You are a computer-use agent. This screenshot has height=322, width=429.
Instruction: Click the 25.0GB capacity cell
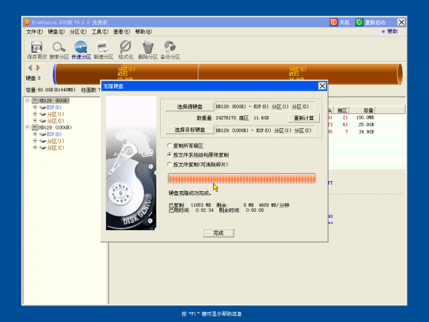point(366,125)
